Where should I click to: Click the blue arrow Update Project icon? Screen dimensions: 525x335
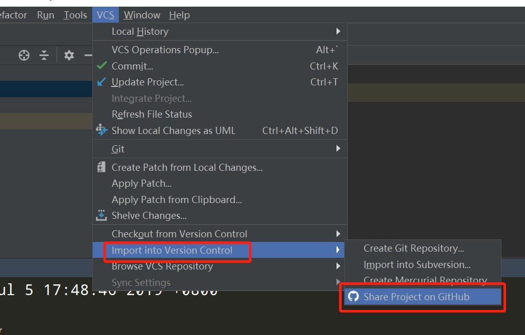(101, 82)
